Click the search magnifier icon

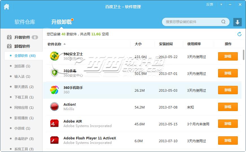(x=223, y=22)
